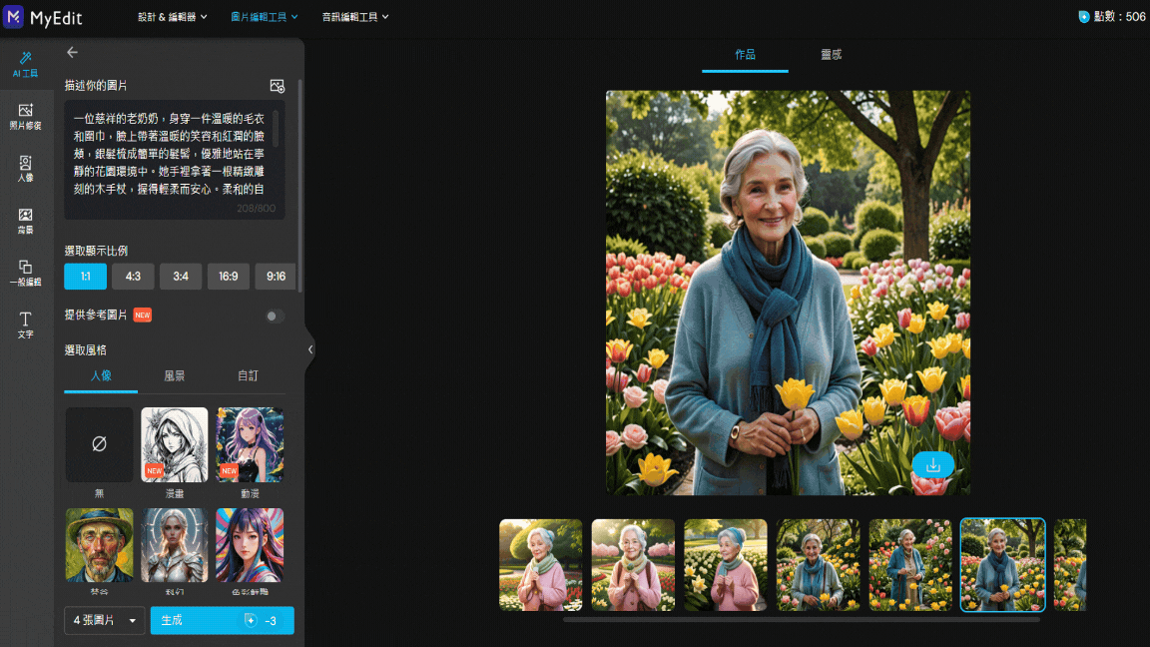Open the 照片修復 photo repair tools
1150x647 pixels.
click(x=25, y=117)
